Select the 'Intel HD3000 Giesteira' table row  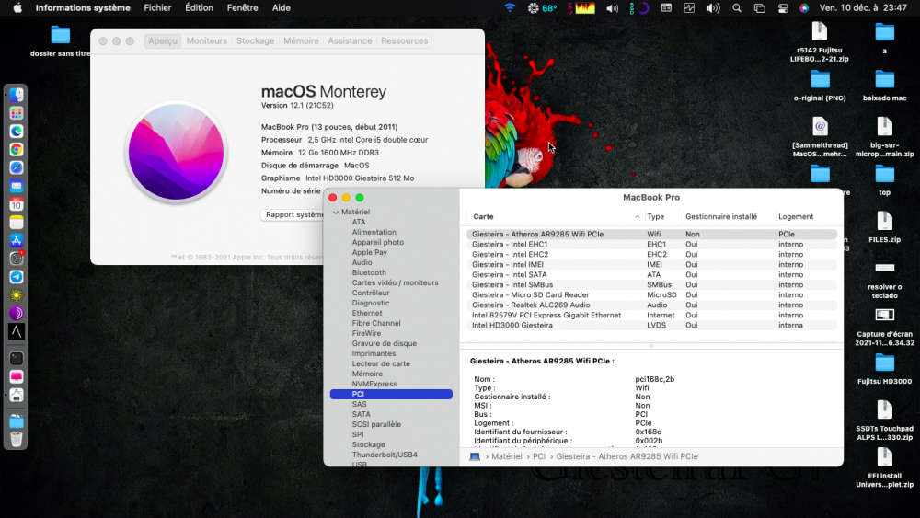point(651,325)
